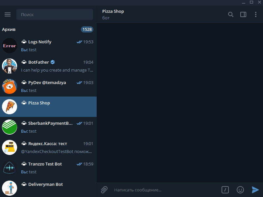
Task: Click the read checkmarks on PyDev @temadzya
Action: click(x=79, y=83)
